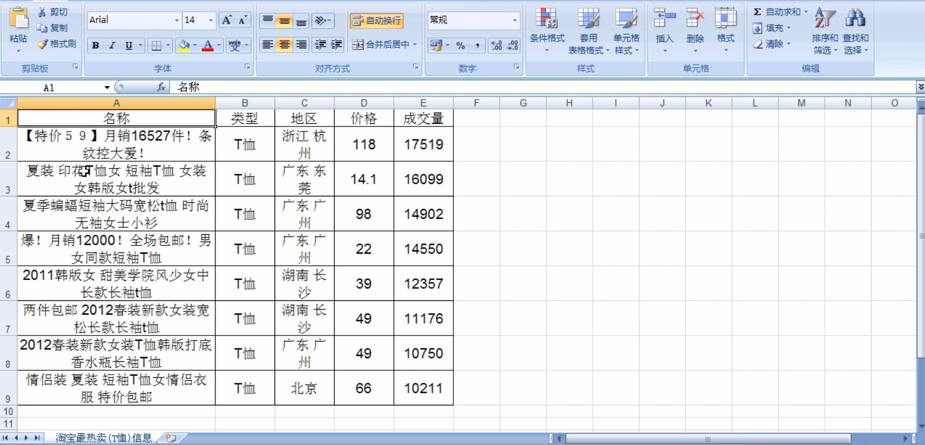This screenshot has width=925, height=445.
Task: Expand the formula bar
Action: tap(921, 87)
